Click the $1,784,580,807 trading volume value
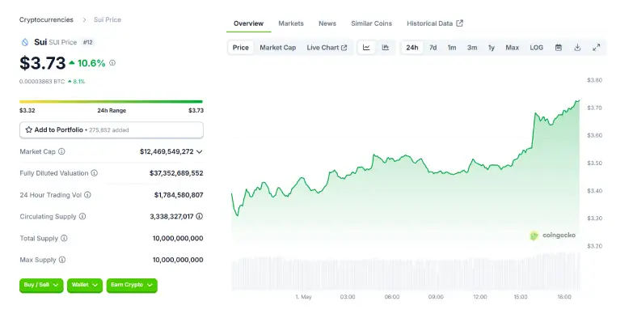 [x=179, y=195]
